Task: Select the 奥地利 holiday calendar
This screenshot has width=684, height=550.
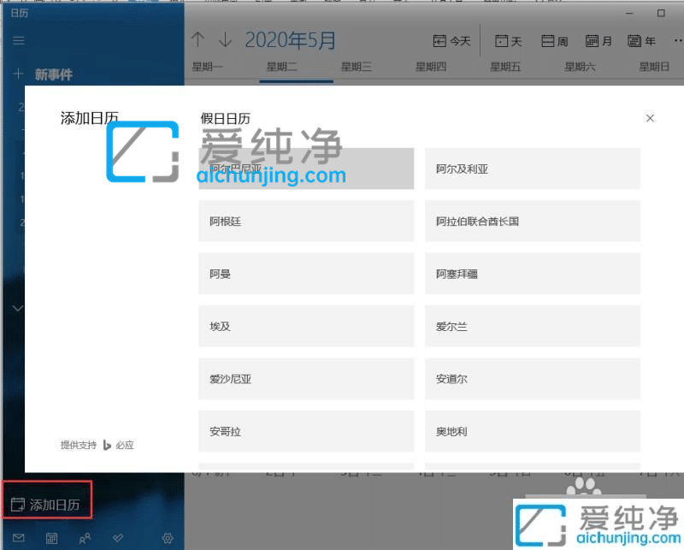Action: (532, 431)
